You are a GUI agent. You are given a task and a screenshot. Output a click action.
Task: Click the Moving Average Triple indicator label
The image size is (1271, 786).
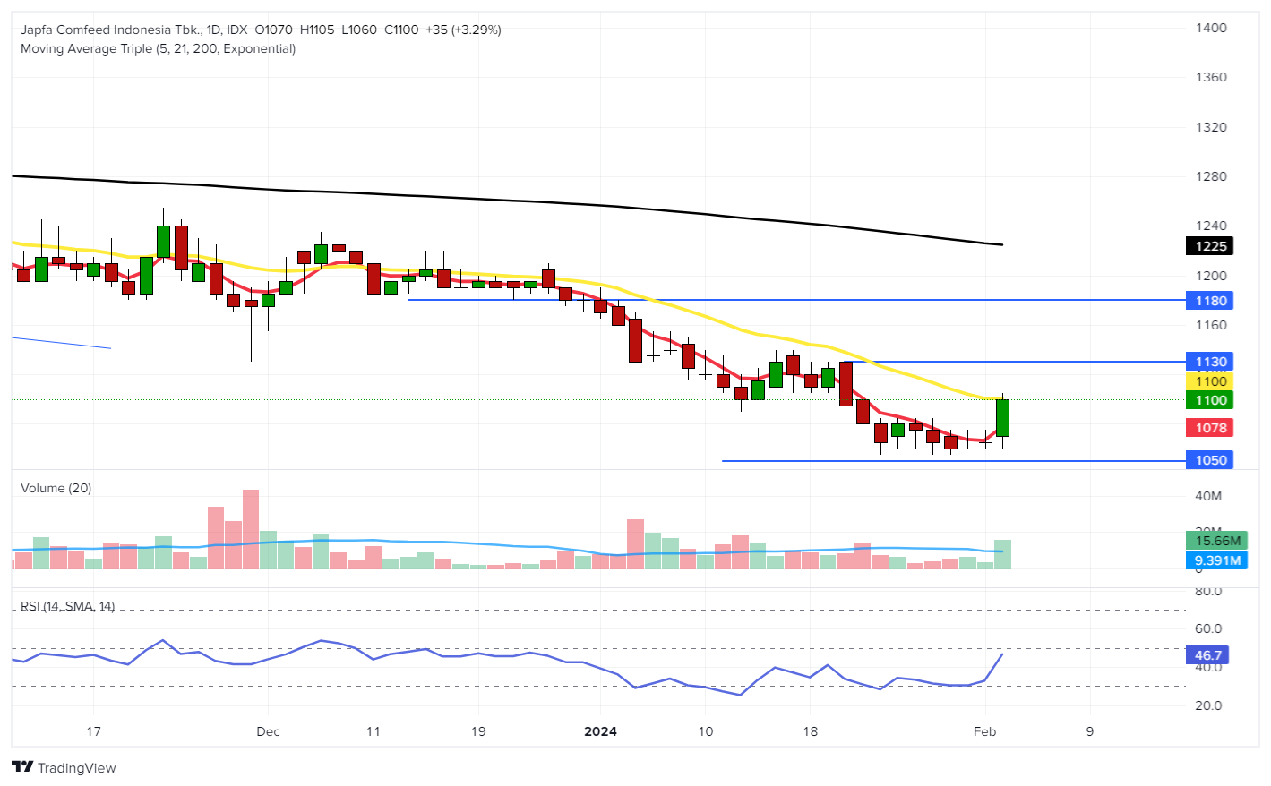pos(158,48)
